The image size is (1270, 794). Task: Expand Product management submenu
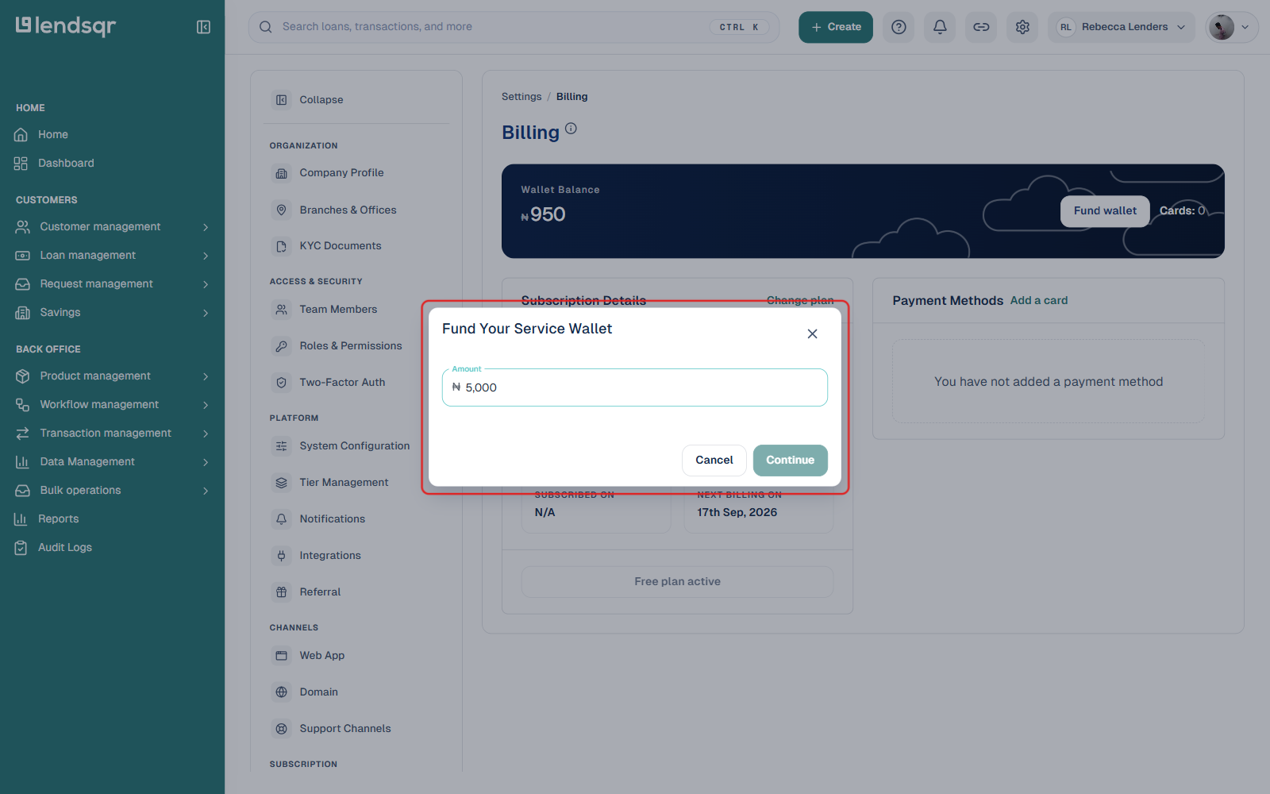pos(206,376)
